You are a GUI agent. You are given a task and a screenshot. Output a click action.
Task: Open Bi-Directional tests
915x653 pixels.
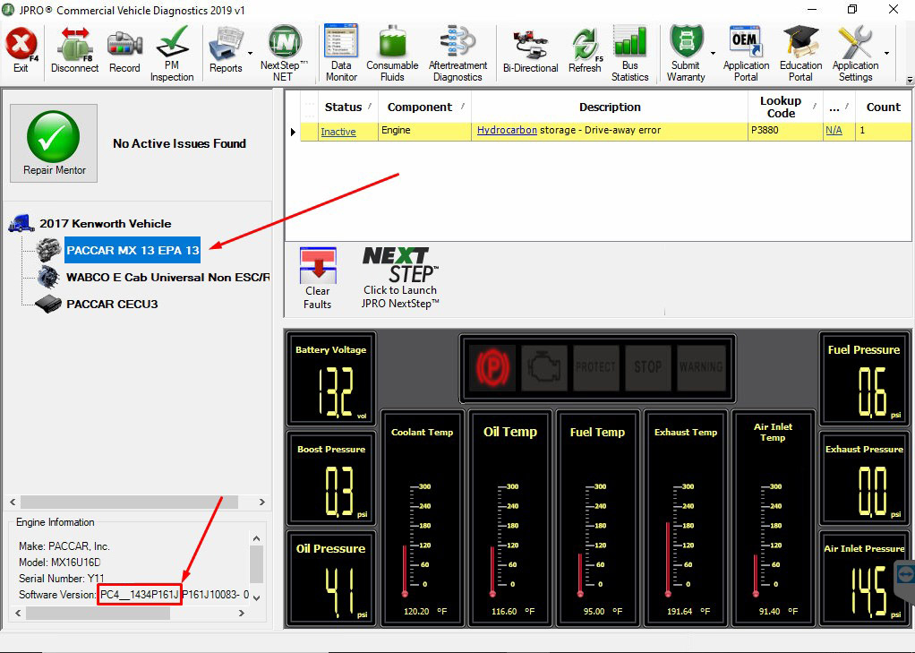(x=530, y=53)
